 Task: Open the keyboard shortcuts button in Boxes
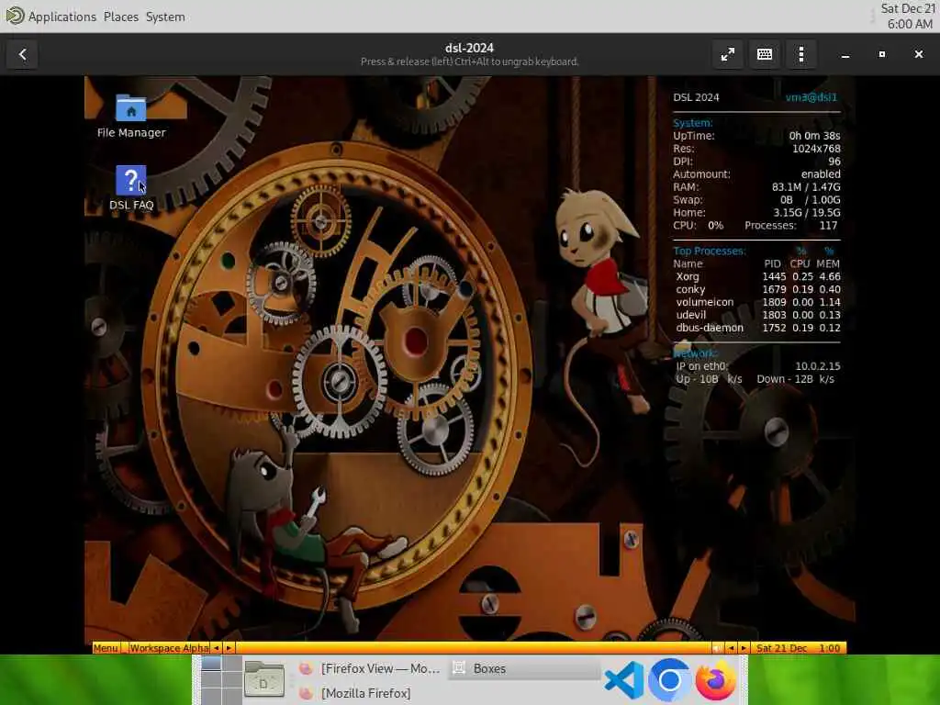[x=765, y=54]
